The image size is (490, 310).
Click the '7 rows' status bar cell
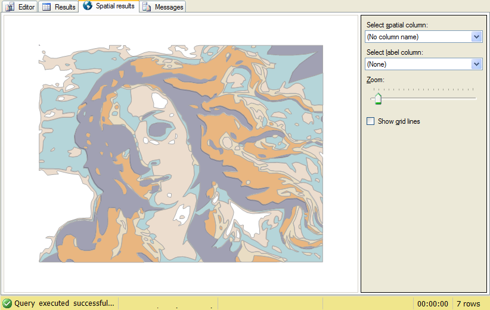(x=469, y=303)
